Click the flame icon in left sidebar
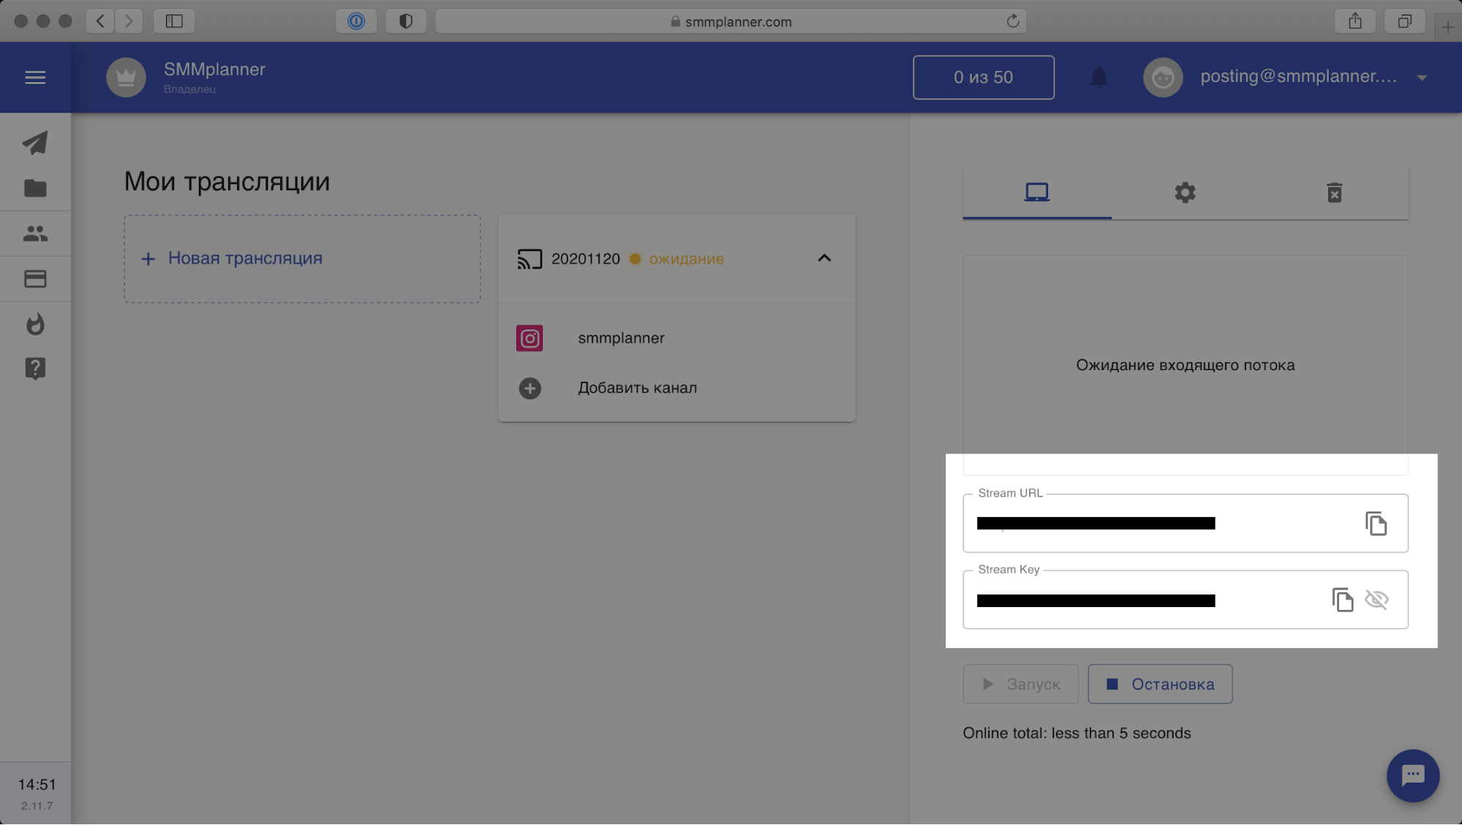Screen dimensions: 1462x825 [35, 324]
